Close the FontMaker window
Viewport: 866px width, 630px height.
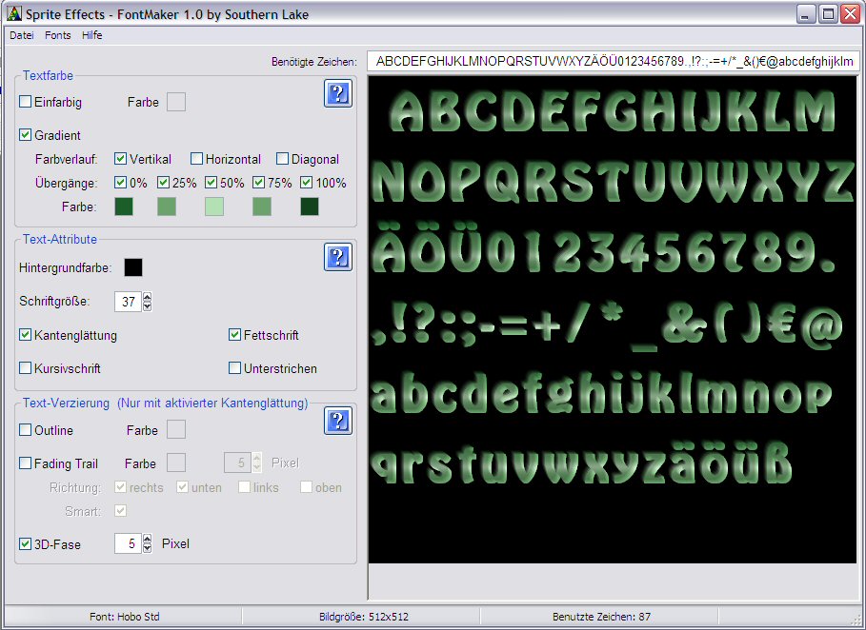click(x=850, y=14)
